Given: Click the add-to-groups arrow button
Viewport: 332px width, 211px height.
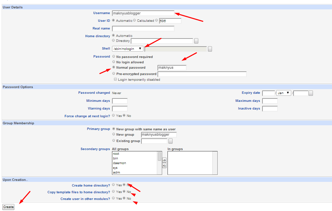Looking at the screenshot, I should point(164,160).
